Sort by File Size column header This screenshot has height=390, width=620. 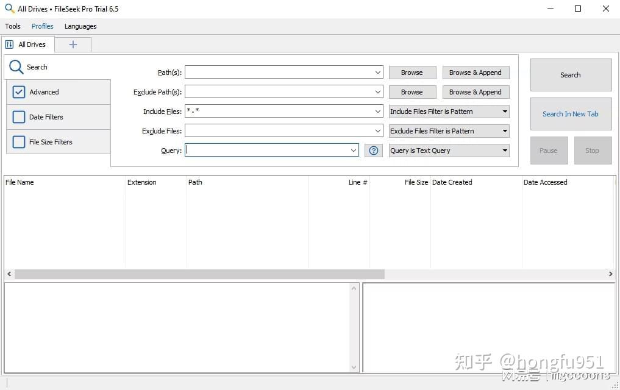point(400,182)
